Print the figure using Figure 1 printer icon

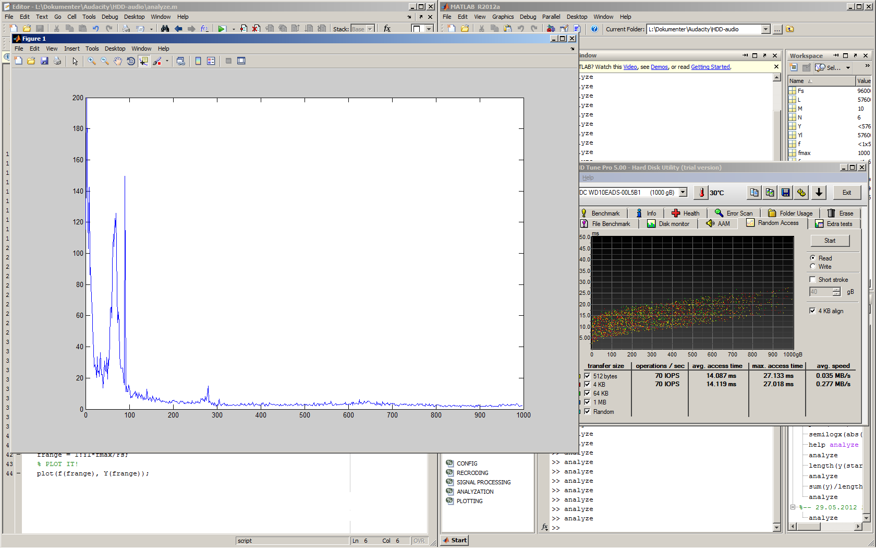57,61
